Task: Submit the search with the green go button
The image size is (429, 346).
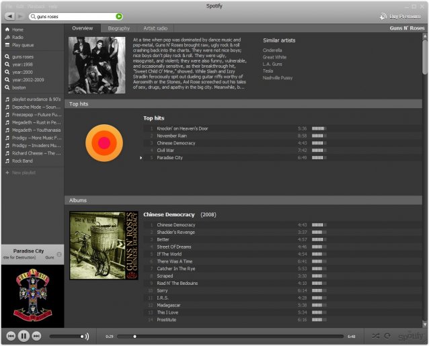Action: [x=119, y=16]
